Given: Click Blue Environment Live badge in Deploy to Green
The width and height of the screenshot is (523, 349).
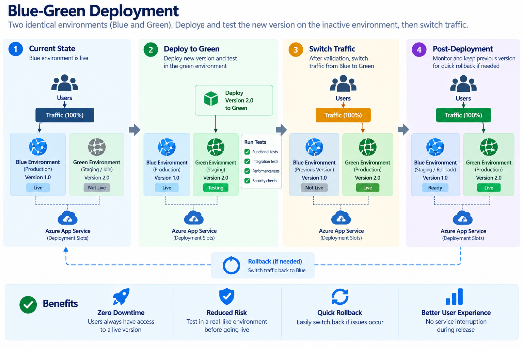Looking at the screenshot, I should coord(167,188).
